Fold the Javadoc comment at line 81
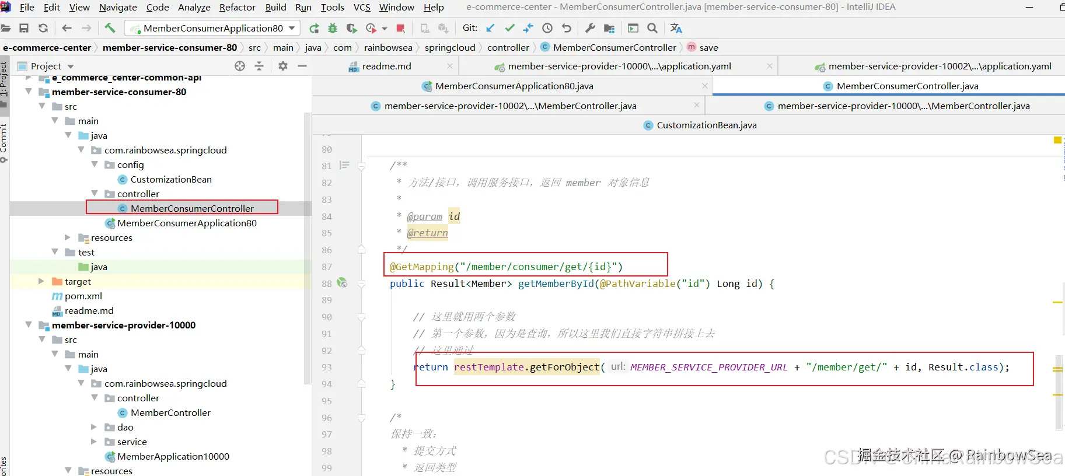 click(x=361, y=166)
